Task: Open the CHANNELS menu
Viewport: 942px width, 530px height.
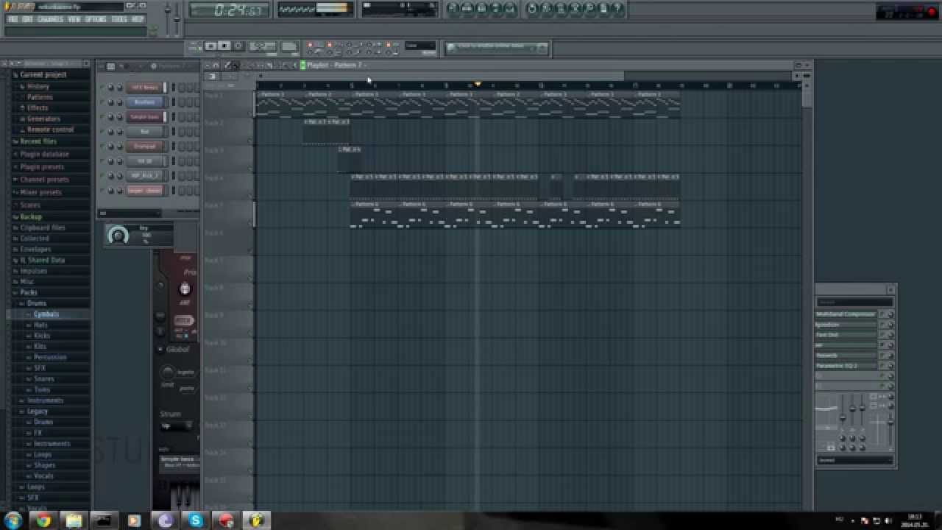Action: click(x=50, y=19)
